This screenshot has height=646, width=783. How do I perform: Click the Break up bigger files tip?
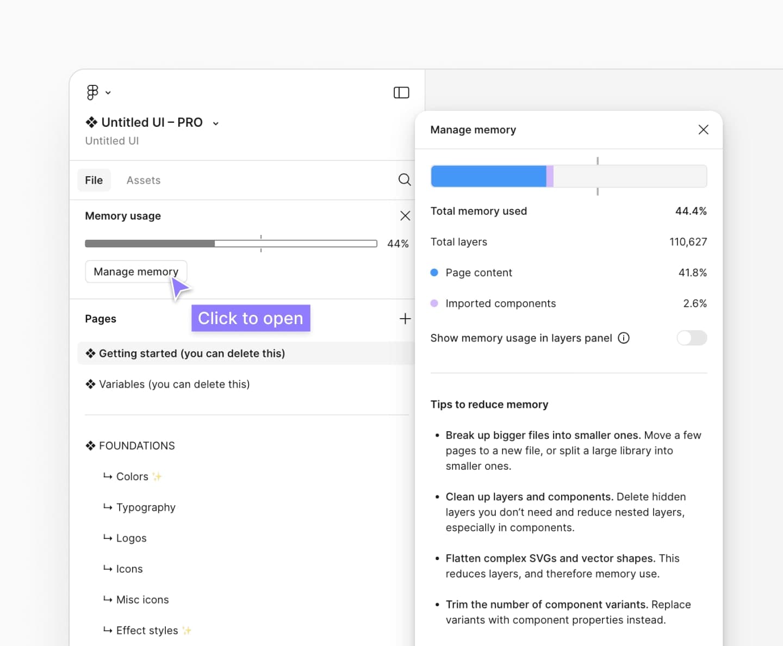tap(573, 451)
